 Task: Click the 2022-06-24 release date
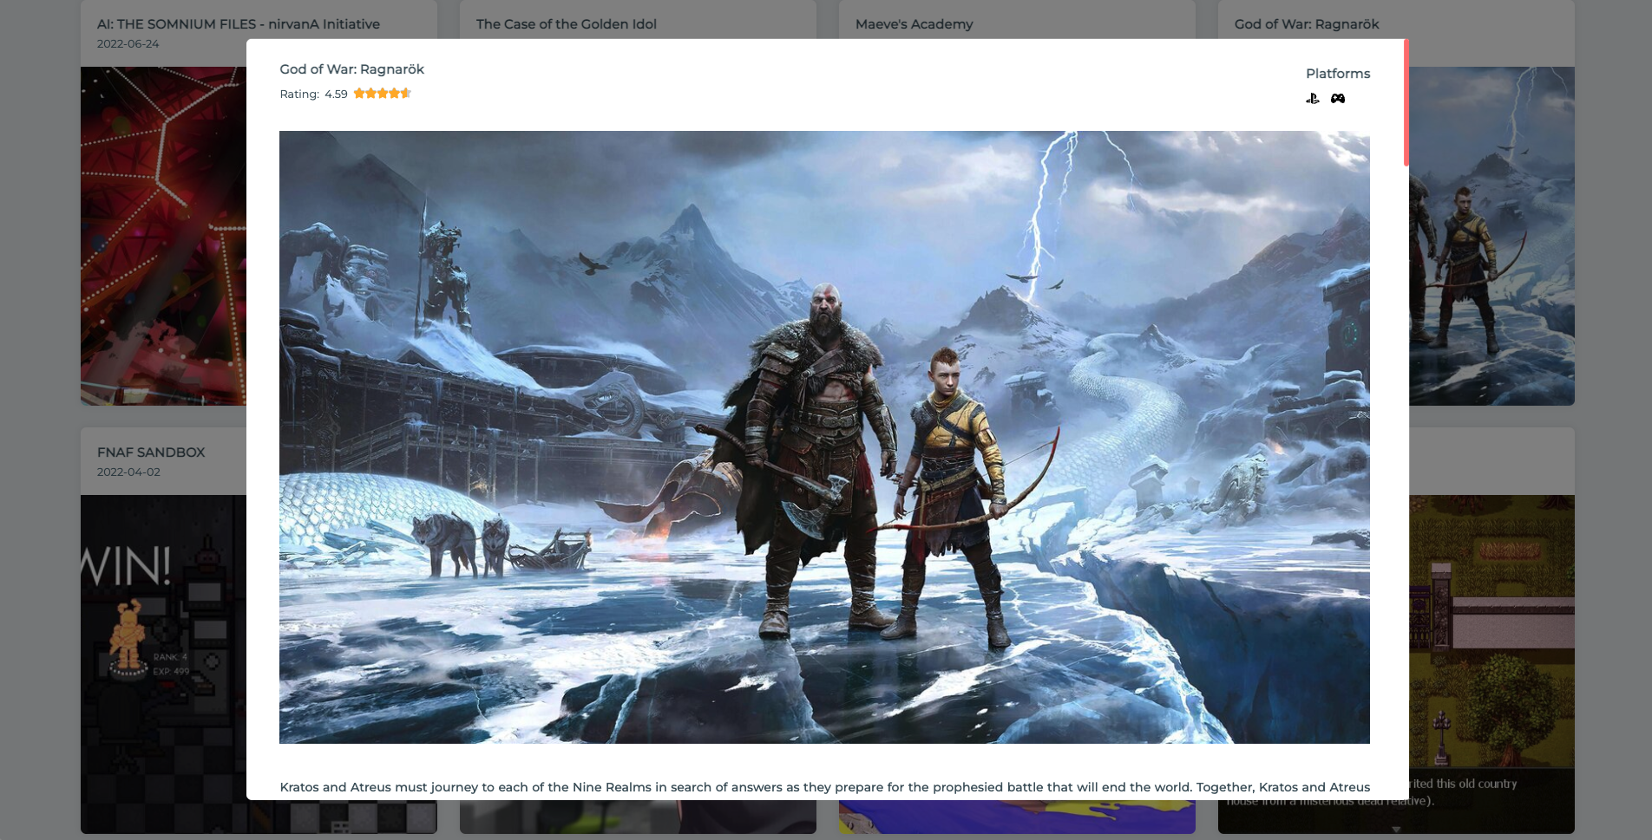point(128,44)
